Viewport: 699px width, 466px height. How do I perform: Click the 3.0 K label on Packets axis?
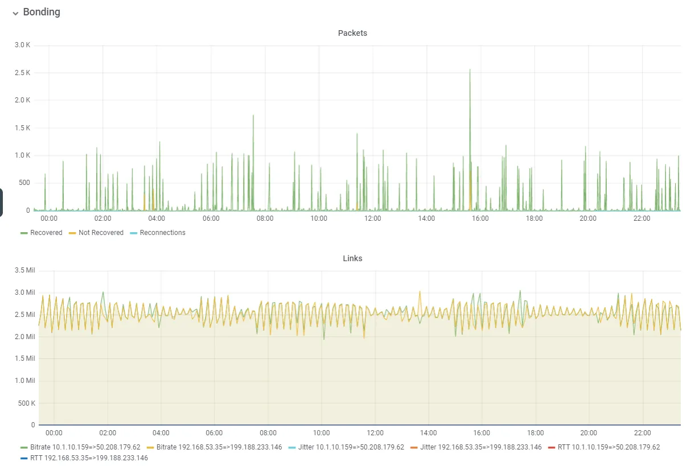point(23,46)
